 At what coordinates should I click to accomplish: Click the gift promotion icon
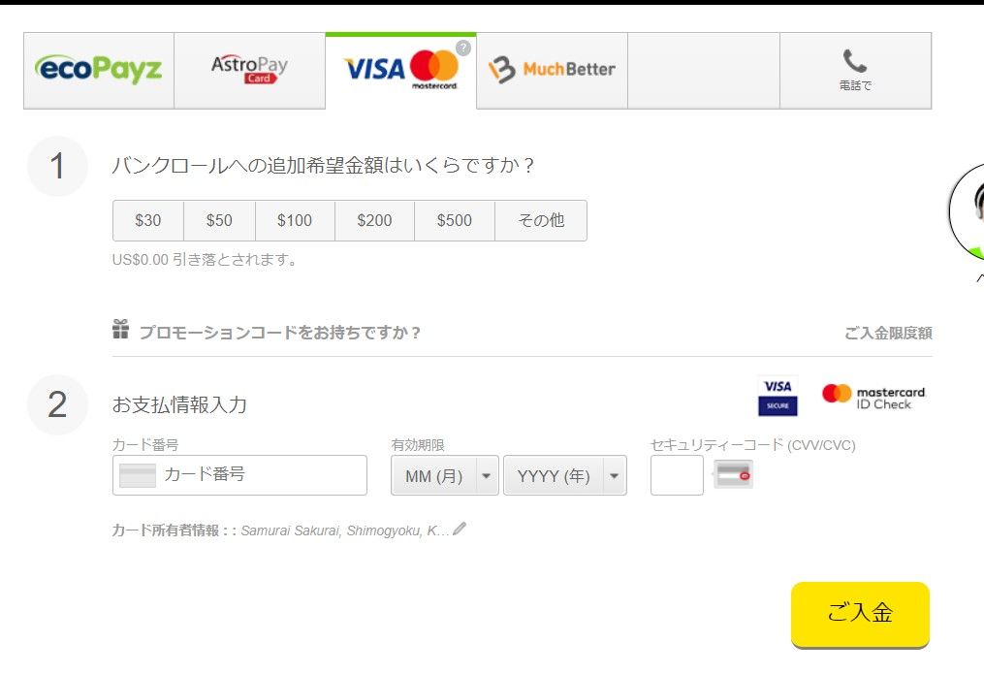(120, 329)
